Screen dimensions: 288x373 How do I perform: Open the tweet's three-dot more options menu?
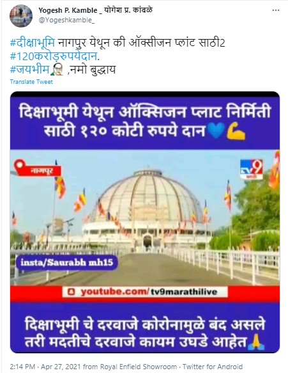coord(276,10)
